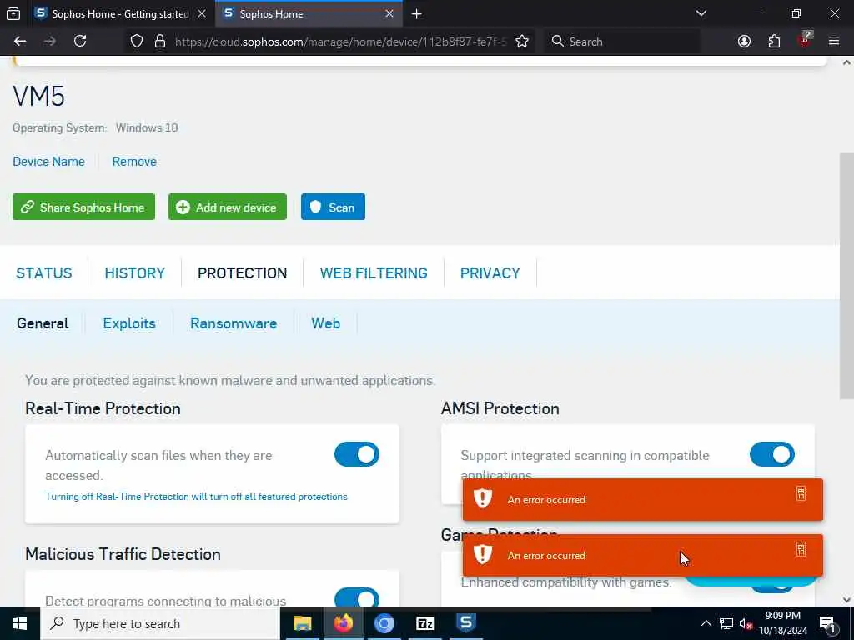Viewport: 854px width, 640px height.
Task: Toggle Malicious Traffic Detection switch
Action: (x=357, y=597)
